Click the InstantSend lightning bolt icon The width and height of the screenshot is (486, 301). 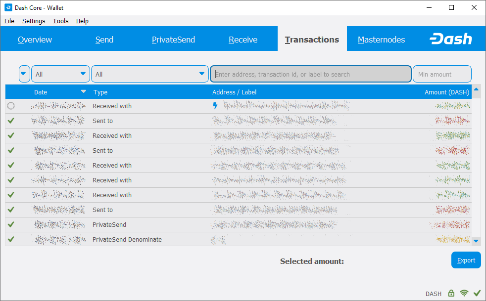click(215, 106)
